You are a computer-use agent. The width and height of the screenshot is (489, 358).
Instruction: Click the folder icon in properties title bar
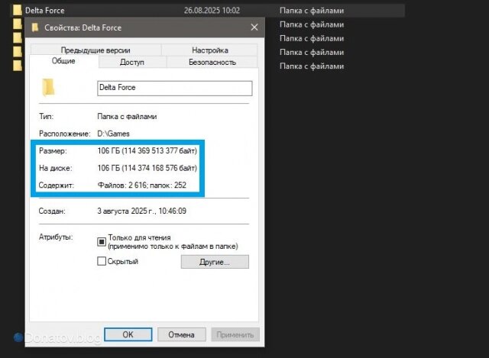pos(35,27)
